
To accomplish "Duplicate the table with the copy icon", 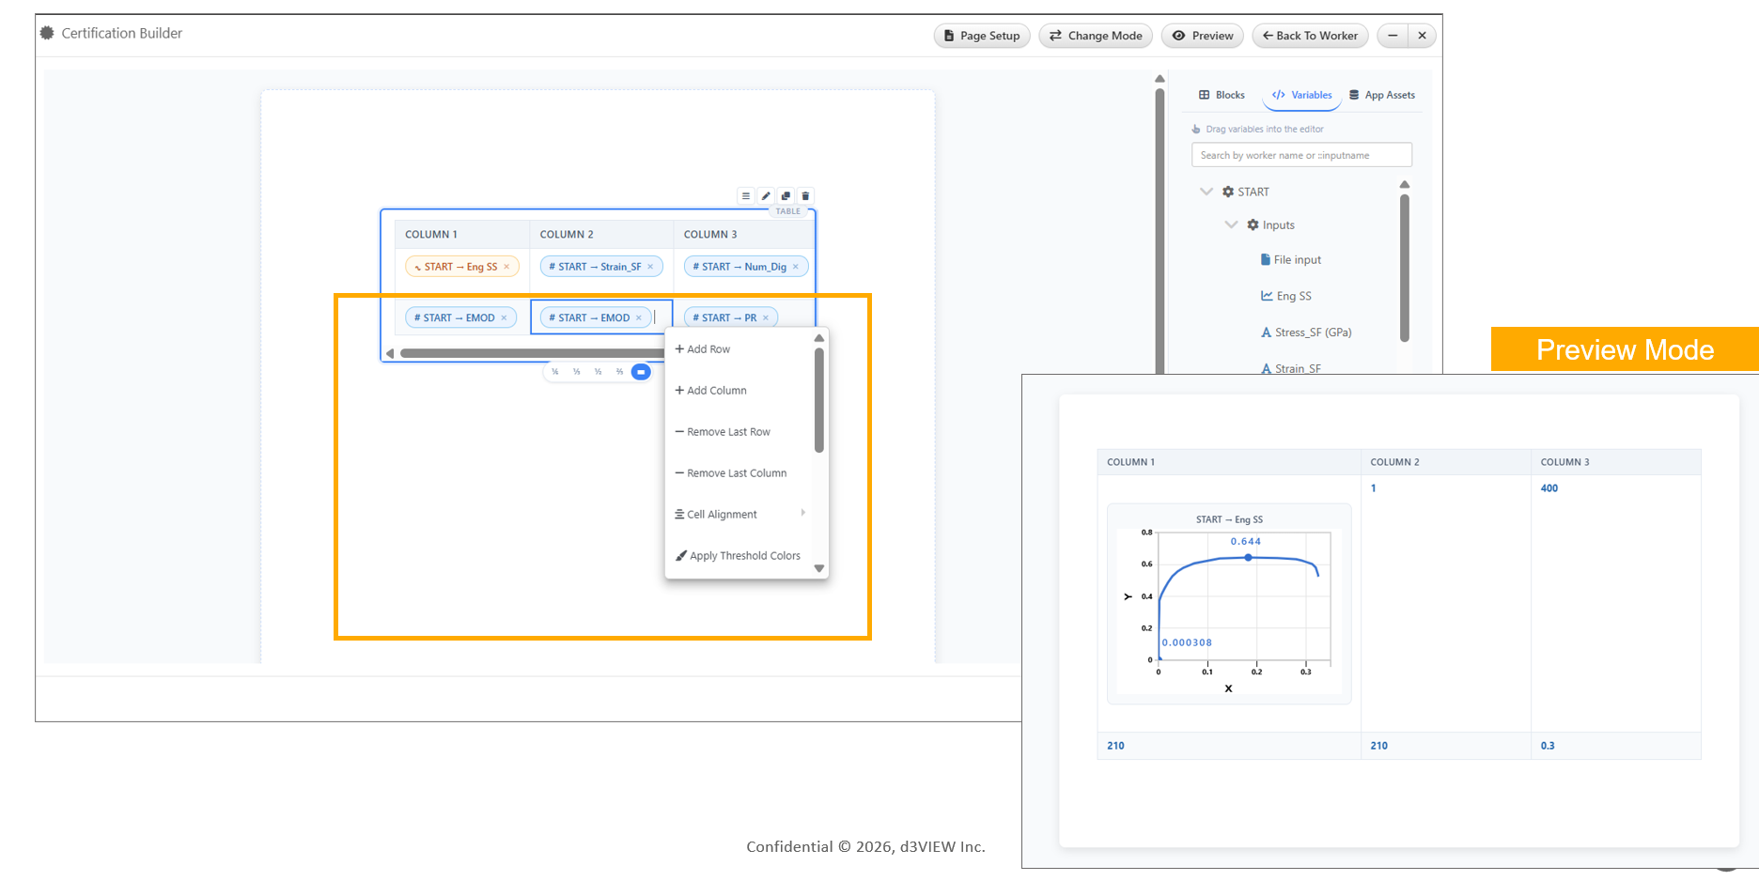I will (x=786, y=196).
